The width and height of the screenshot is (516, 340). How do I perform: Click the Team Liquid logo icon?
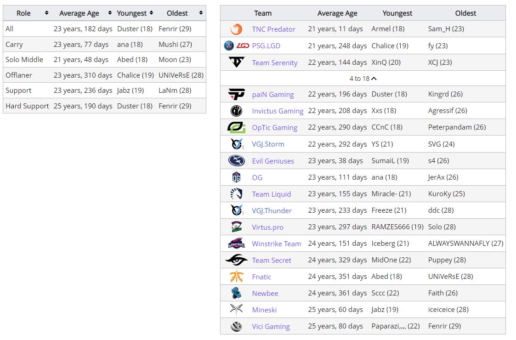[x=236, y=194]
